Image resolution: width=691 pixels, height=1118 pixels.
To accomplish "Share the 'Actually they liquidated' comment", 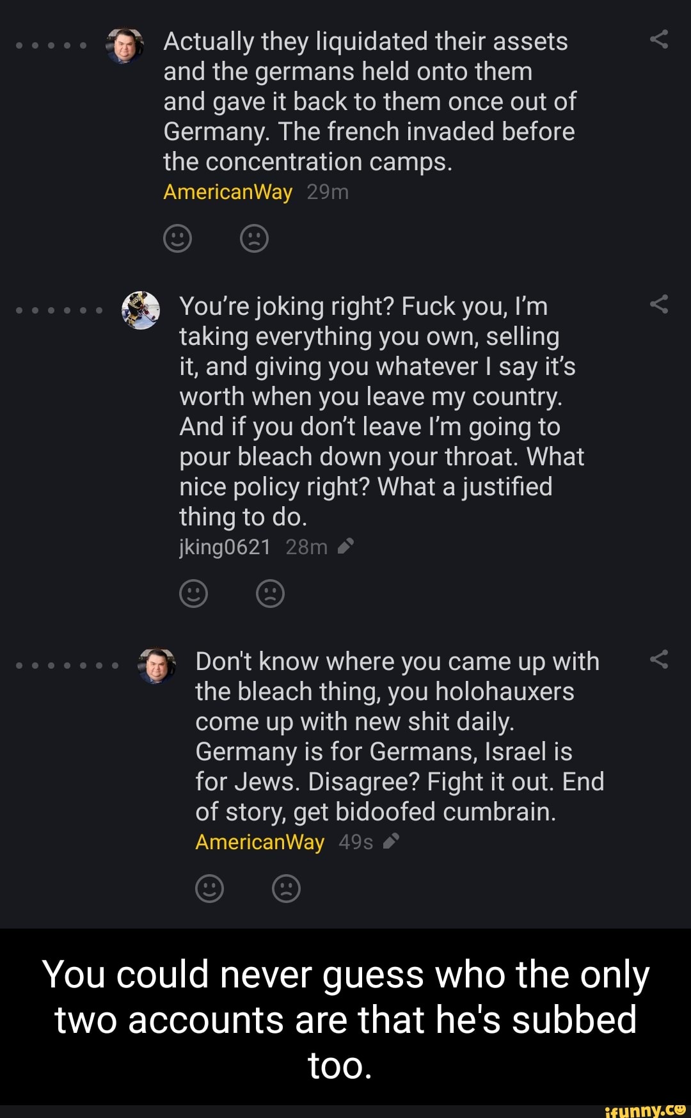I will [659, 40].
